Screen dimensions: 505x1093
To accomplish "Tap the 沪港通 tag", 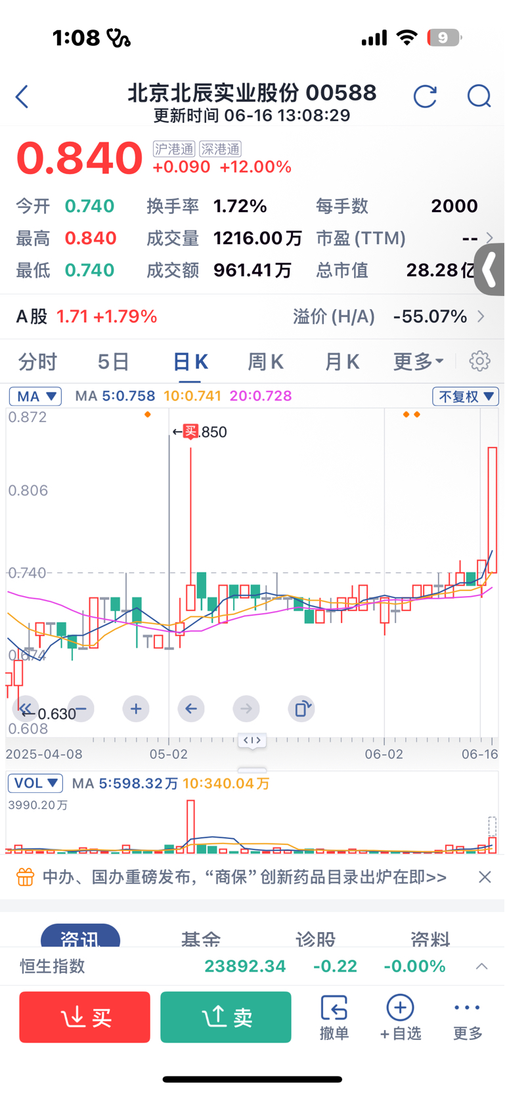I will point(174,149).
